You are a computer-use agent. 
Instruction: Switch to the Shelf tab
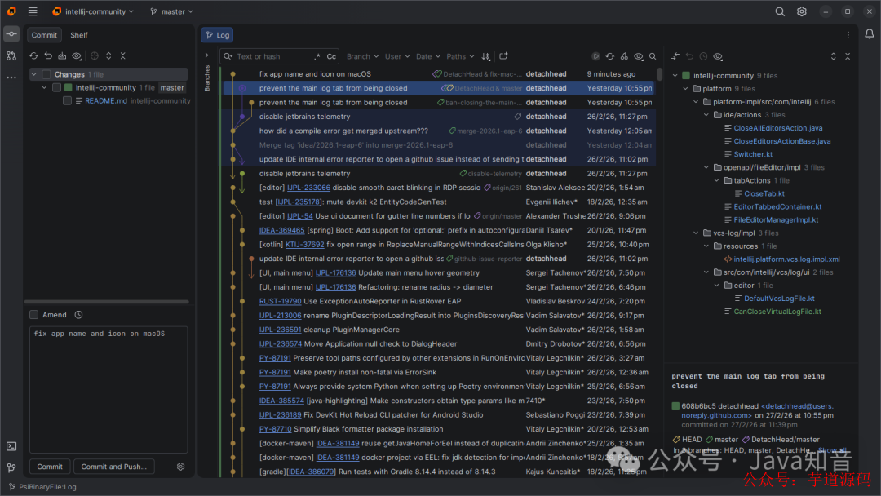pyautogui.click(x=78, y=35)
